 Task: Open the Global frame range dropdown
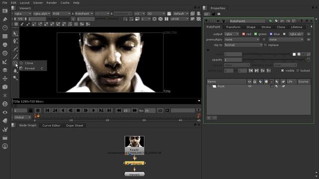(22, 117)
